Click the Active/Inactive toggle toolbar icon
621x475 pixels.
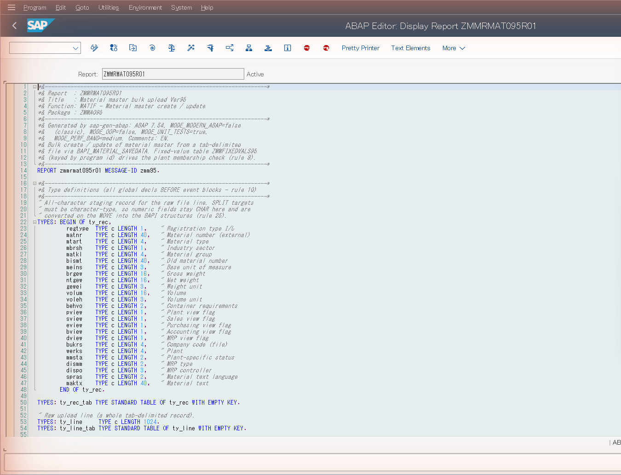pyautogui.click(x=114, y=48)
